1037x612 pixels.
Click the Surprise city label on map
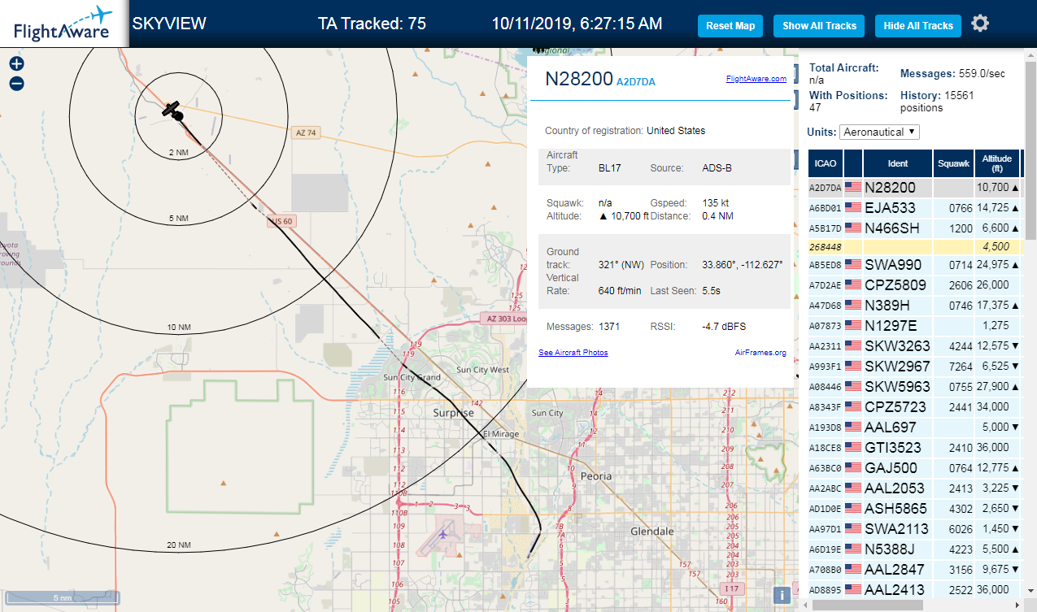point(453,413)
